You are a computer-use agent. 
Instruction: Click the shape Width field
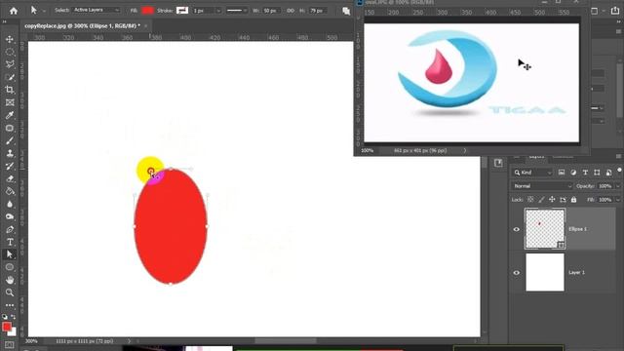point(271,11)
